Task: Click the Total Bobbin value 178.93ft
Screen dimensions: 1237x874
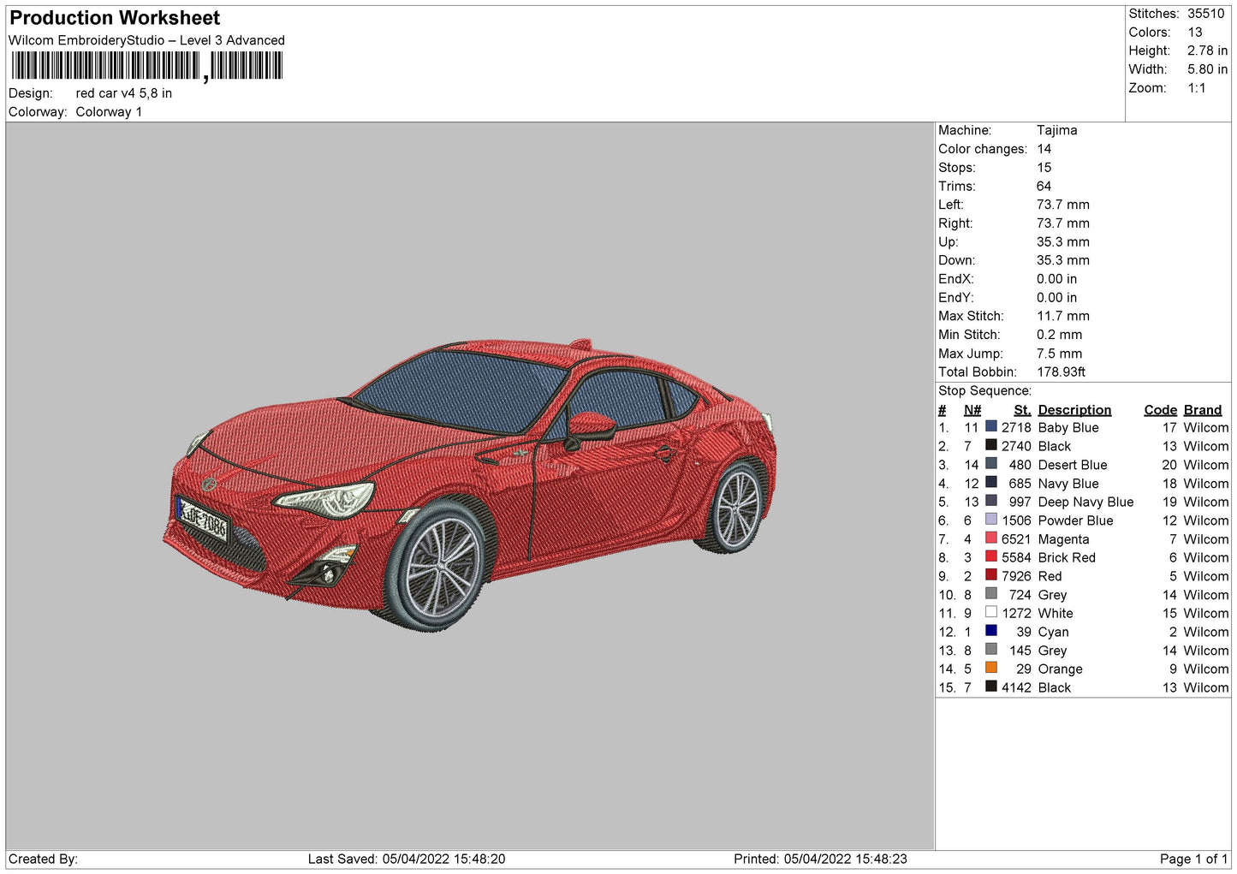Action: (x=1062, y=372)
